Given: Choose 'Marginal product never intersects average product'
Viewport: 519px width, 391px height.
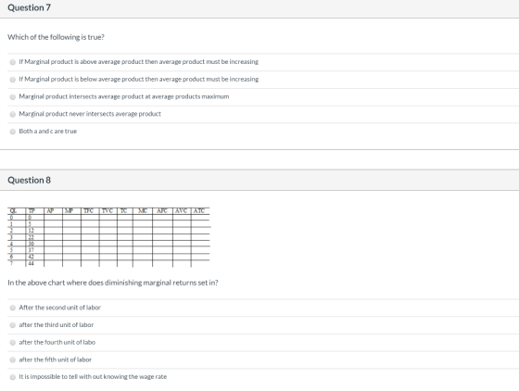Looking at the screenshot, I should point(13,114).
